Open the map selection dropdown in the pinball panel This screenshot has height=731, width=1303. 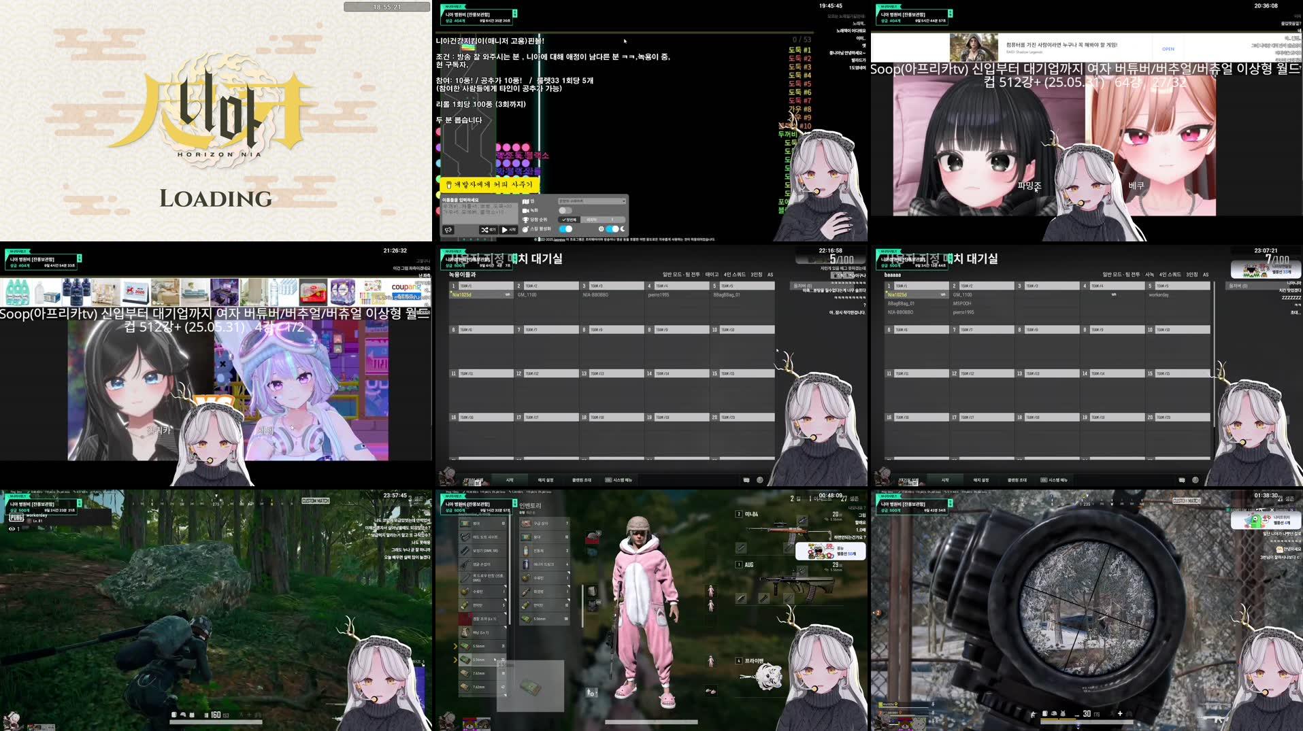(591, 201)
